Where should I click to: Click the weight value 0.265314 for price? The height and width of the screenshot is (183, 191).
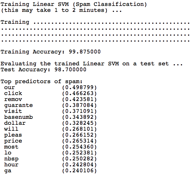(79, 141)
